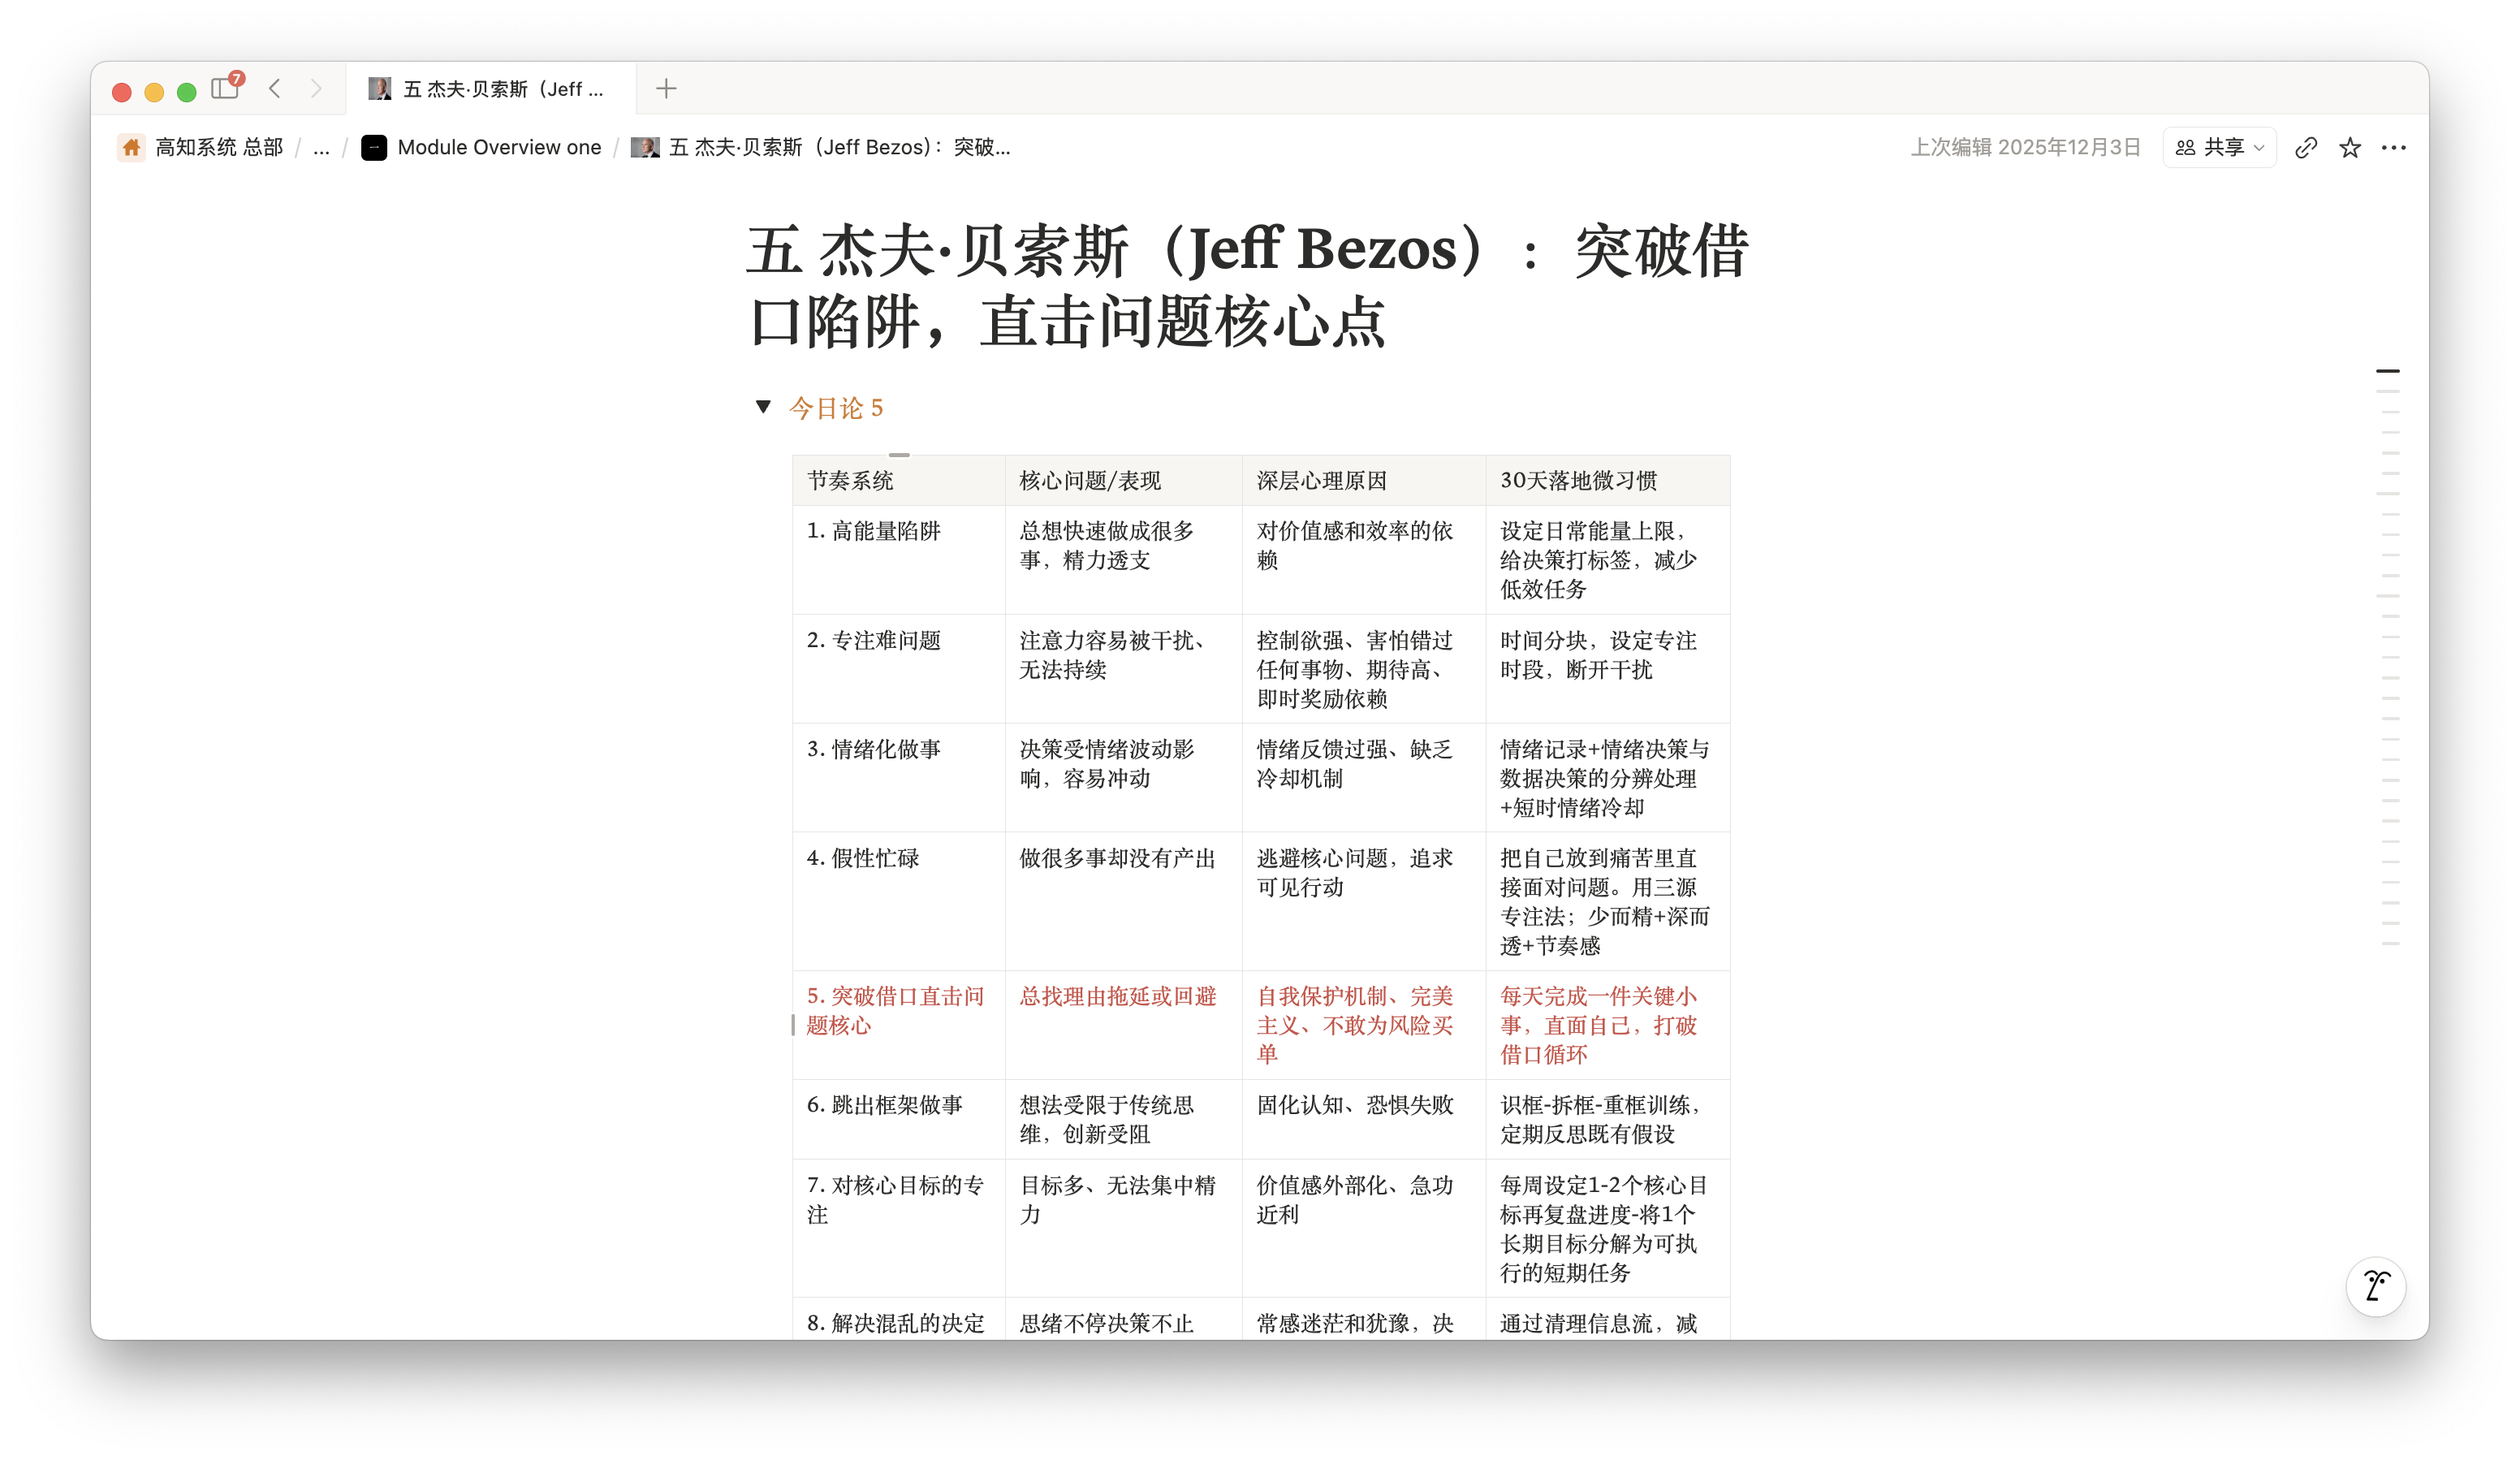Click the macOS green fullscreen button
The height and width of the screenshot is (1460, 2520).
[186, 92]
